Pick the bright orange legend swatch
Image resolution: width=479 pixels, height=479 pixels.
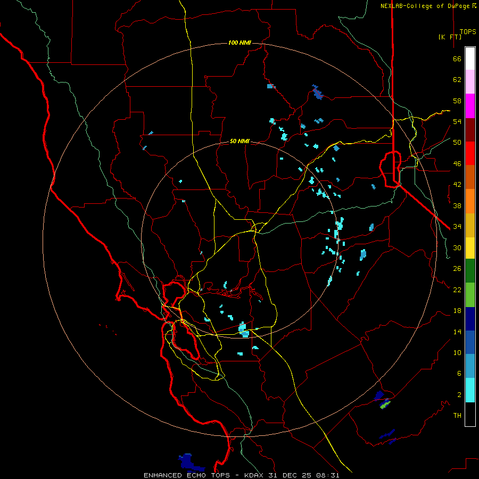click(470, 201)
